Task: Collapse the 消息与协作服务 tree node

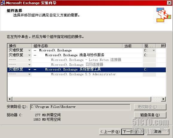Action: pyautogui.click(x=35, y=55)
